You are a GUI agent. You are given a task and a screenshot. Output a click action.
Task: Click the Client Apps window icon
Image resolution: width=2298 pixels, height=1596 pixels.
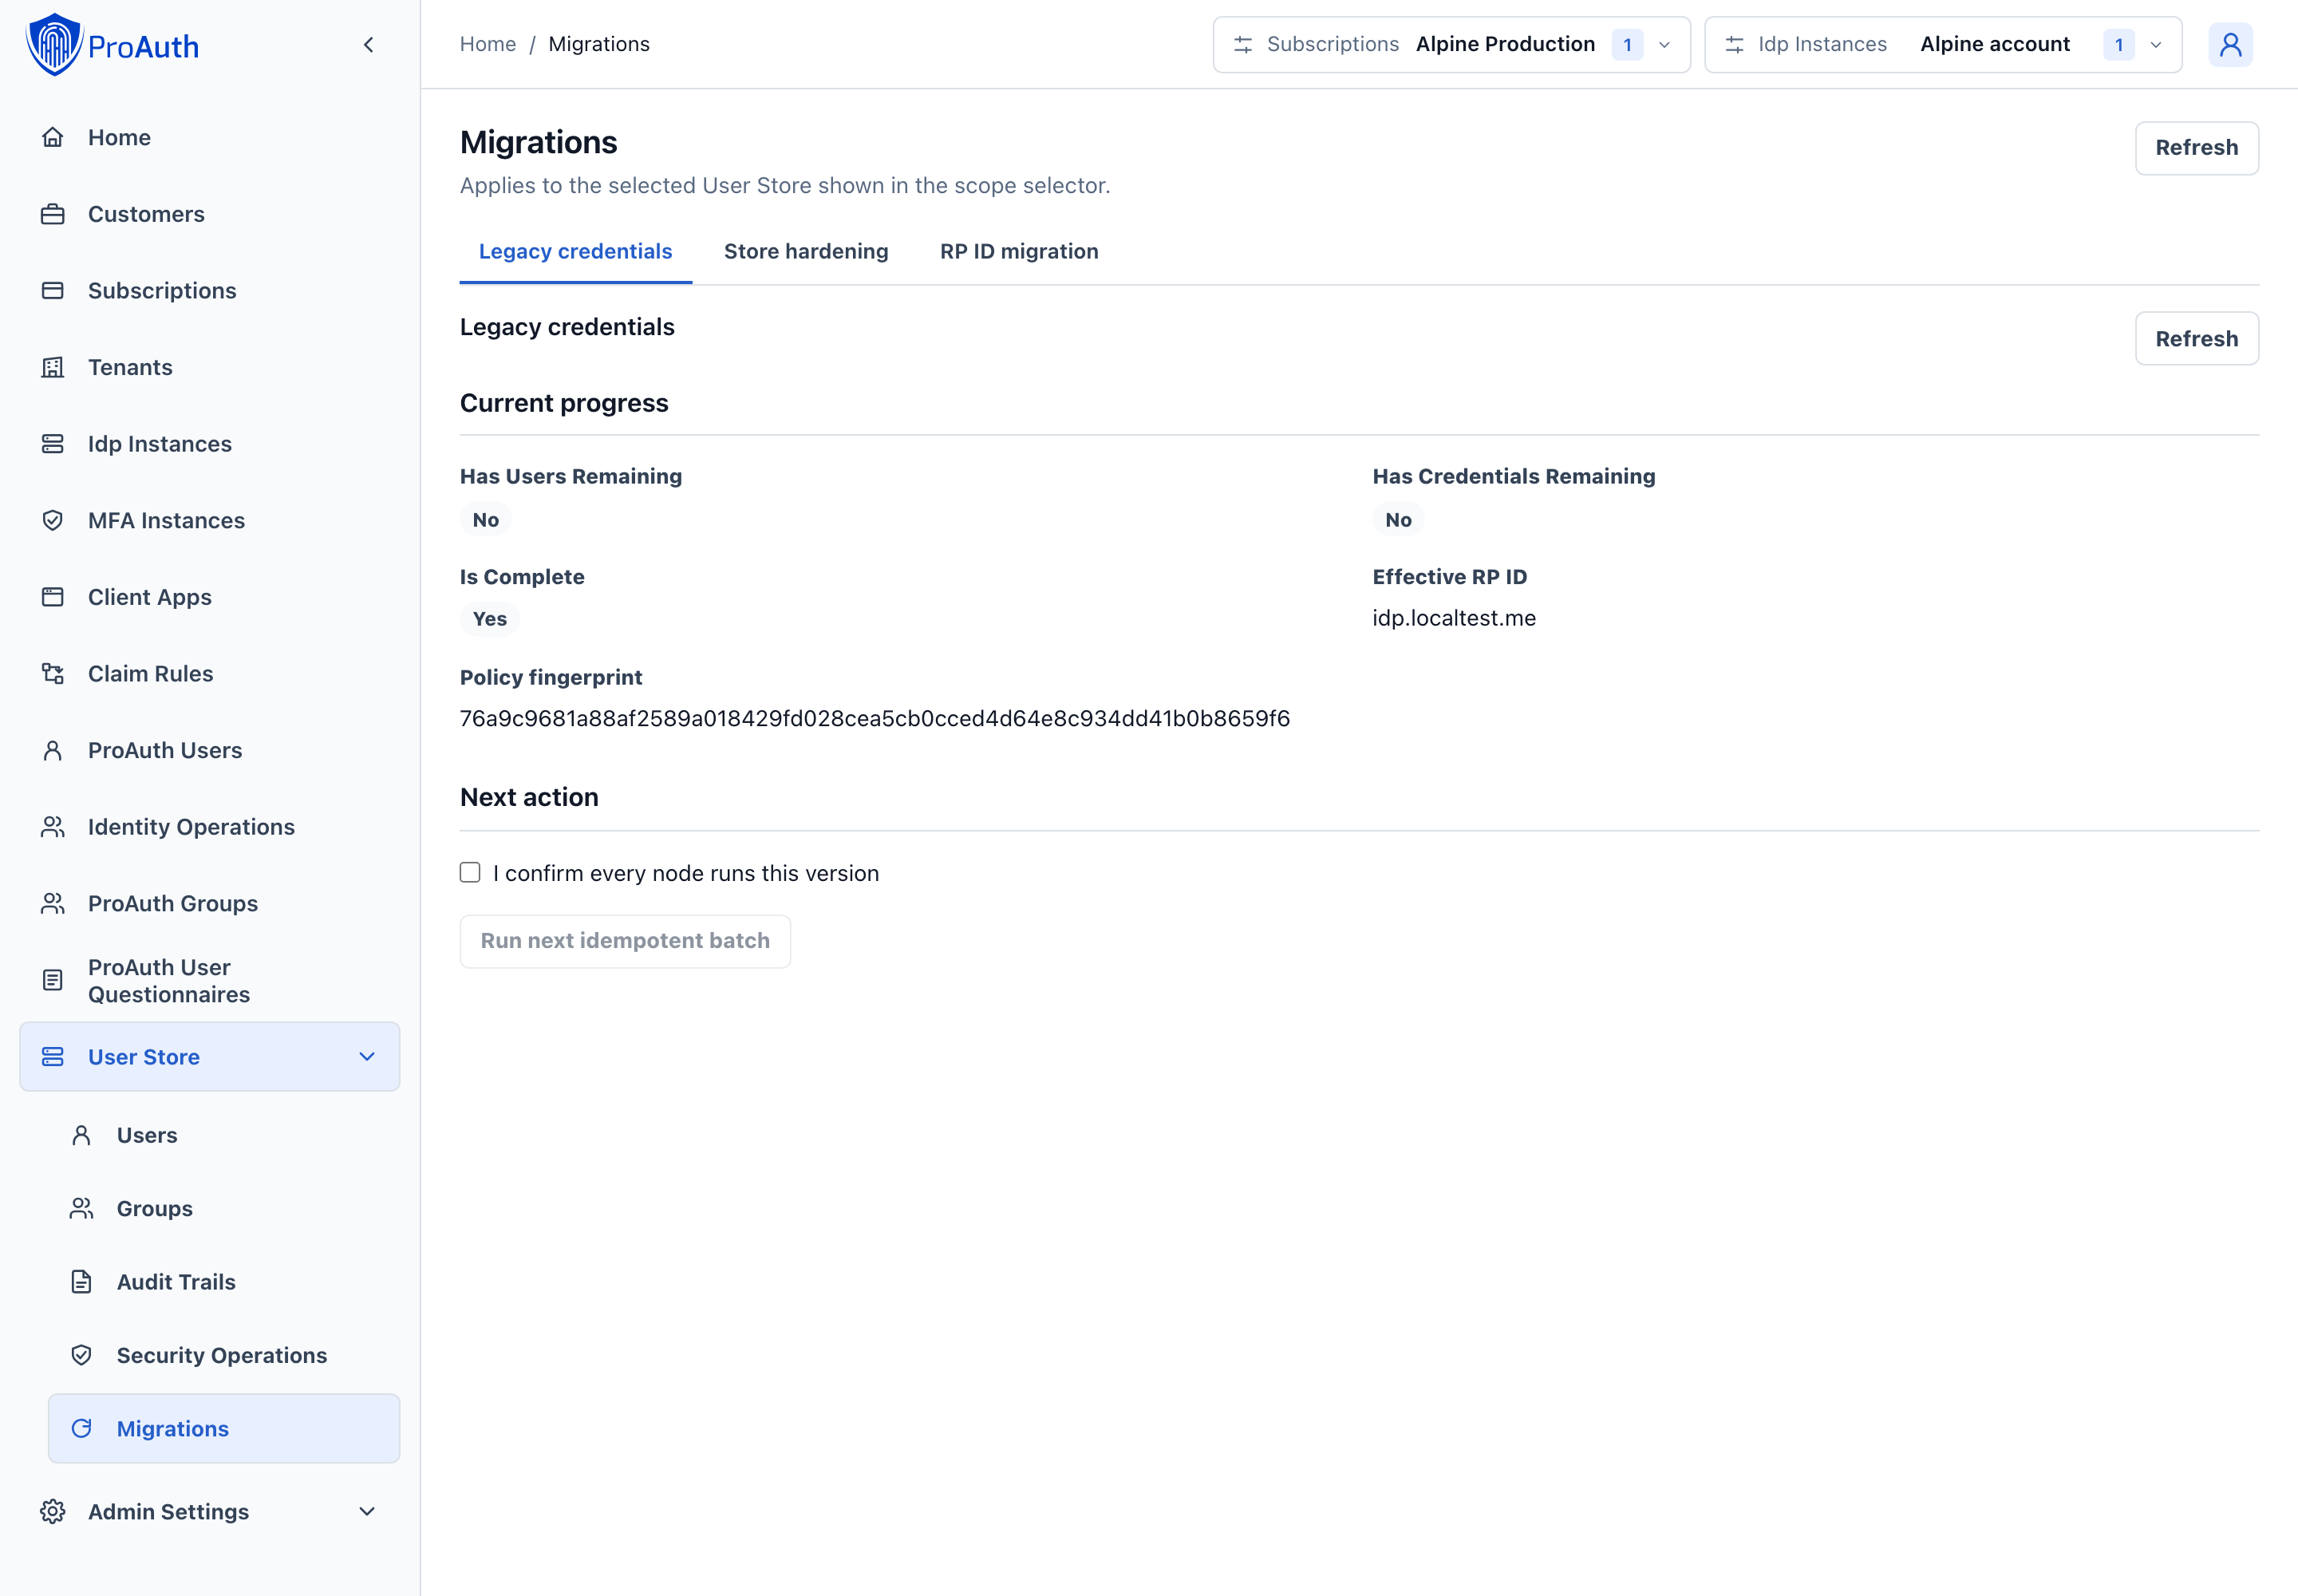[x=53, y=597]
